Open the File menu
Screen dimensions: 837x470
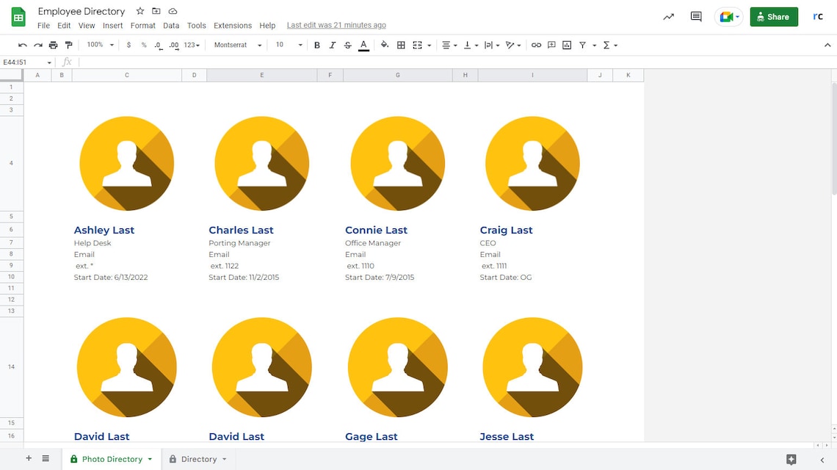(43, 25)
